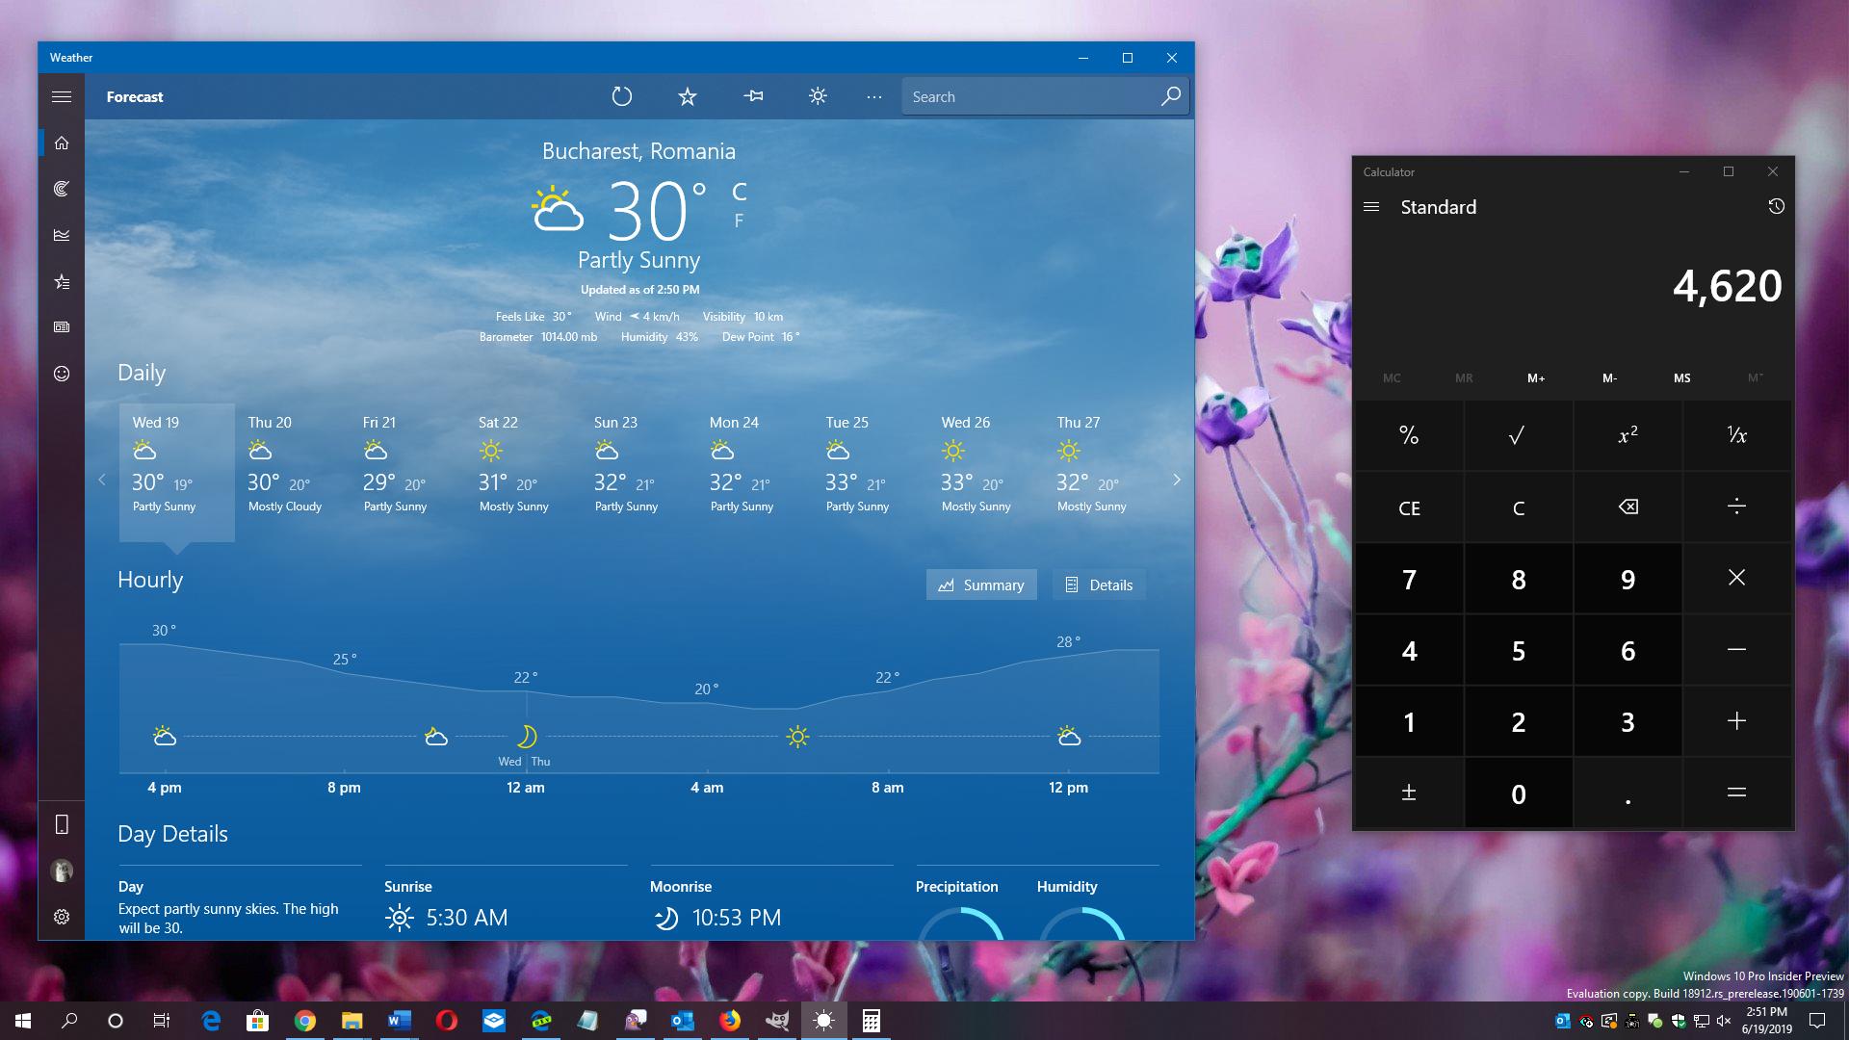Pin the forecast to Start
The height and width of the screenshot is (1040, 1849).
(x=753, y=96)
